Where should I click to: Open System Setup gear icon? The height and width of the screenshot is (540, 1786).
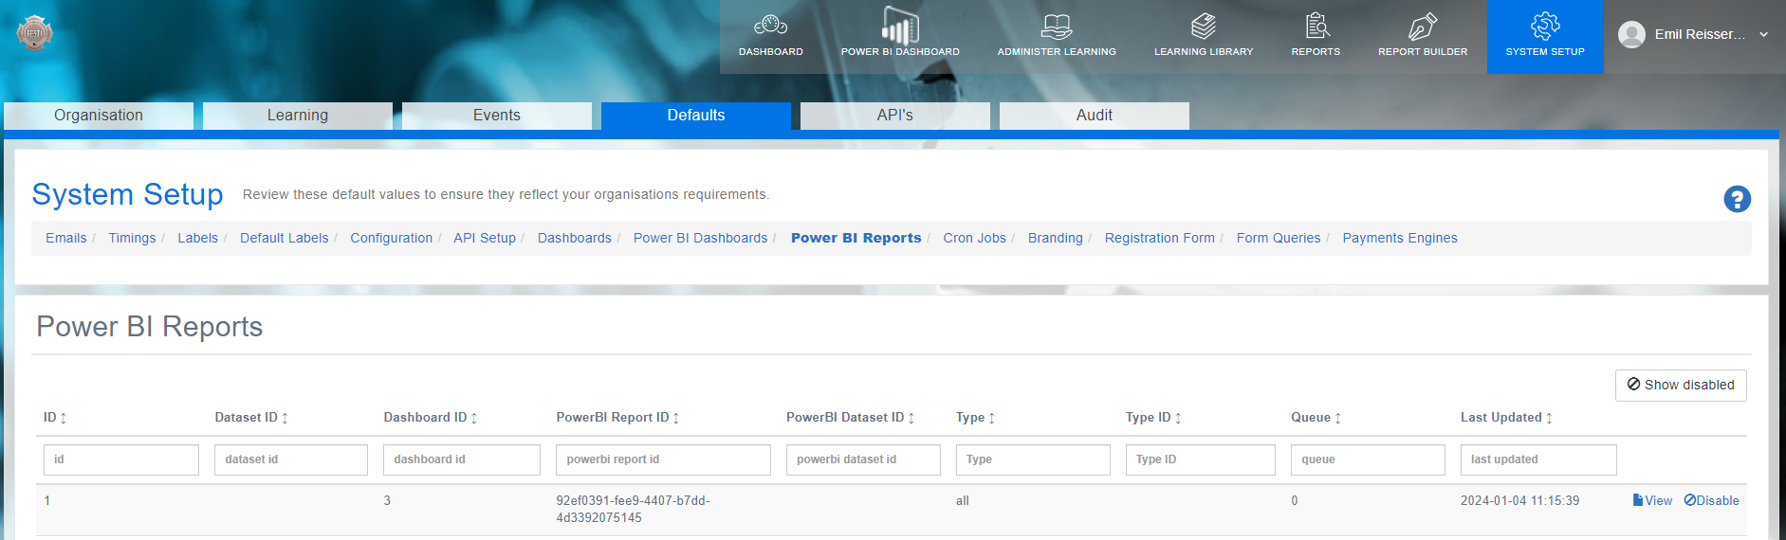coord(1545,26)
